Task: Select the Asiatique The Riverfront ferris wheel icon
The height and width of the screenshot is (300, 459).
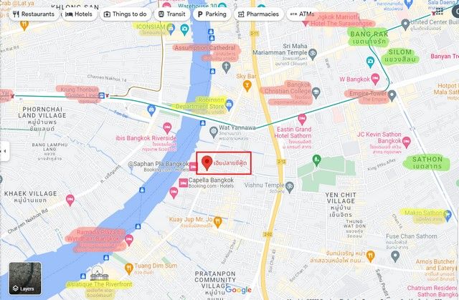Action: pos(99,273)
